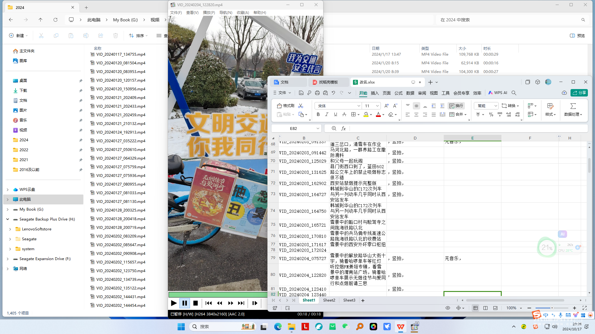Open the font name 宋体 dropdown
Viewport: 595px width, 334px height.
(x=359, y=106)
